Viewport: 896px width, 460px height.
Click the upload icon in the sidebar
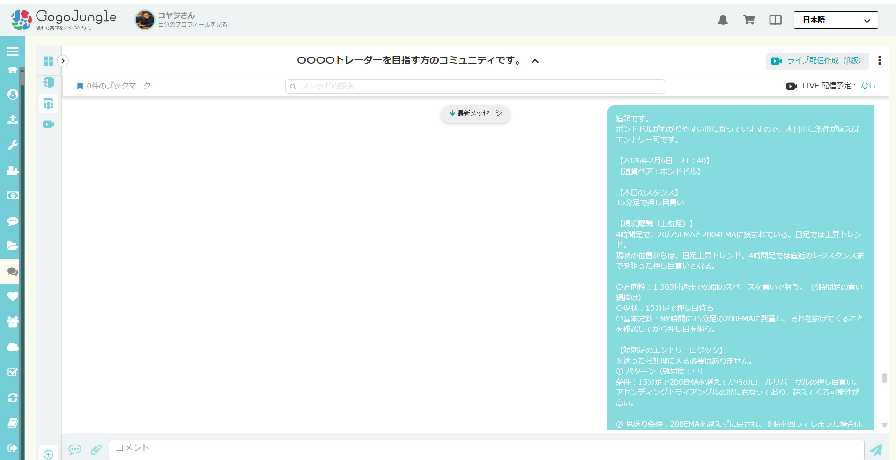pyautogui.click(x=13, y=119)
